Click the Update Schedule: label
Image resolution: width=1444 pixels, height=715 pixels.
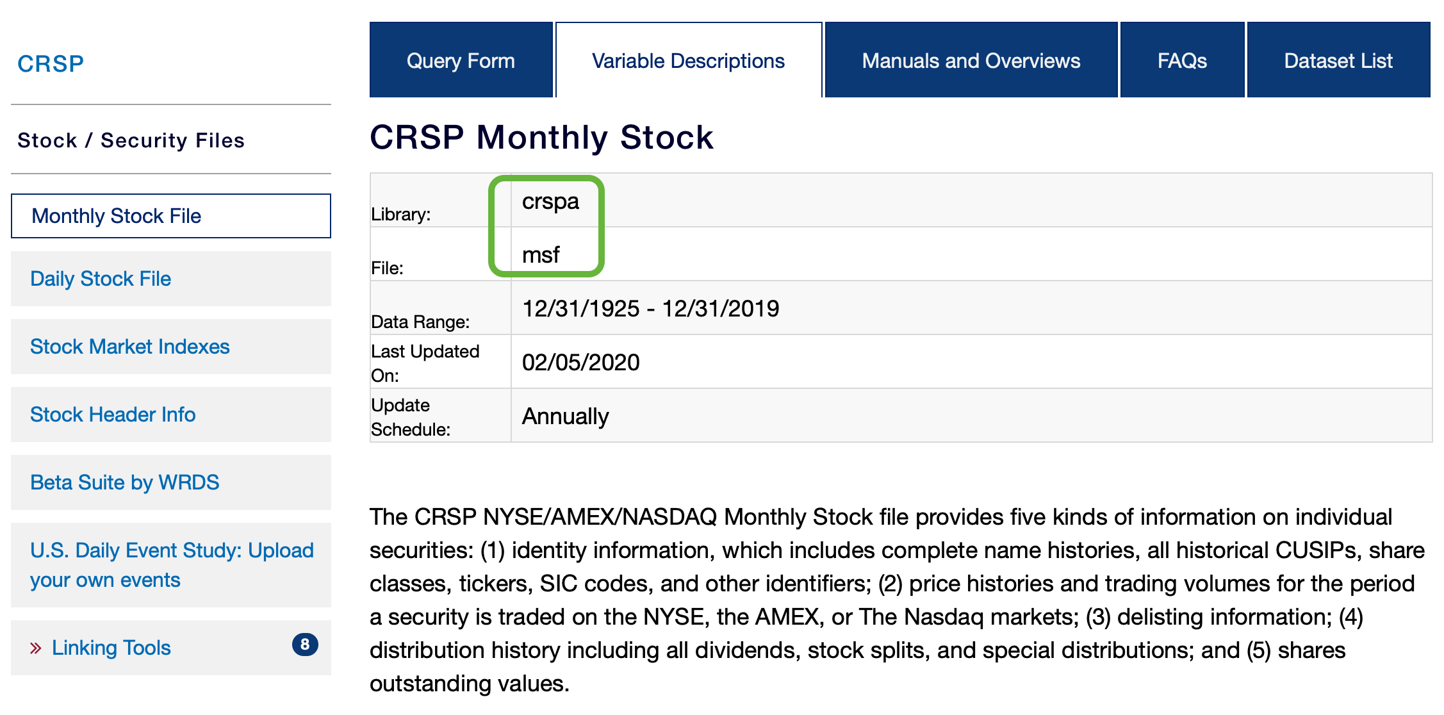[x=411, y=417]
